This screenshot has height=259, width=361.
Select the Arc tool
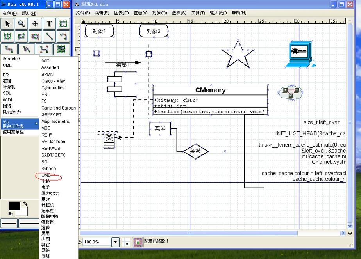[63, 36]
